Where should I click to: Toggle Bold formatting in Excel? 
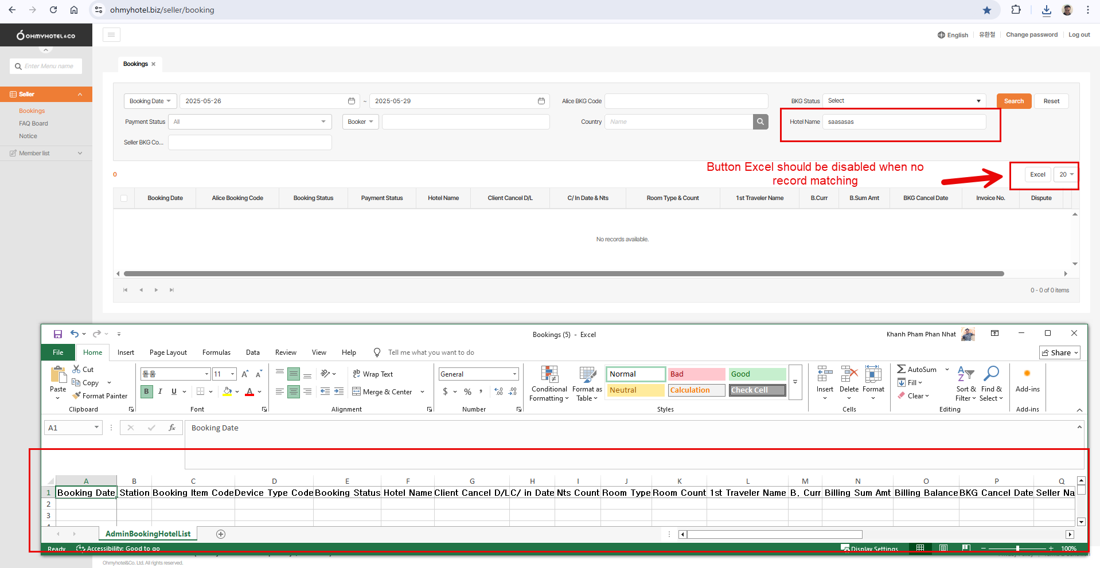pyautogui.click(x=146, y=391)
